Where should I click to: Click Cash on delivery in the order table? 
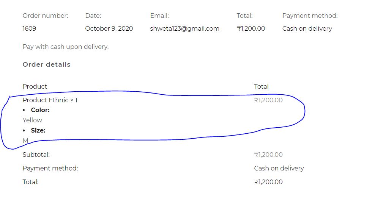(x=279, y=168)
